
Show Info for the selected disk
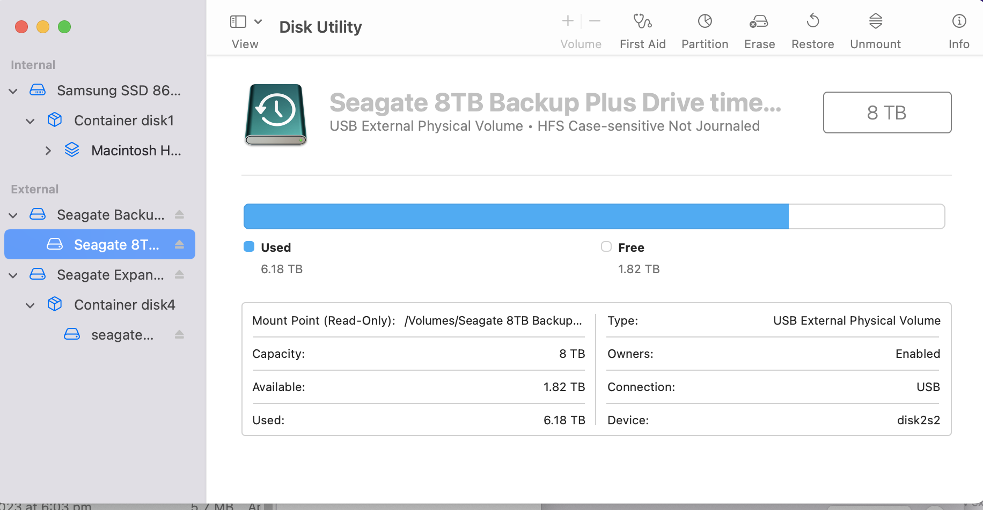pos(958,22)
